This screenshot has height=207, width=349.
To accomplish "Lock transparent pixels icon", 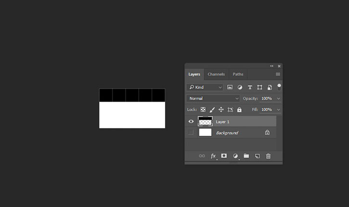I will 203,109.
